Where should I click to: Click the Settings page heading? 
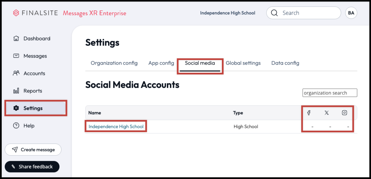click(102, 43)
